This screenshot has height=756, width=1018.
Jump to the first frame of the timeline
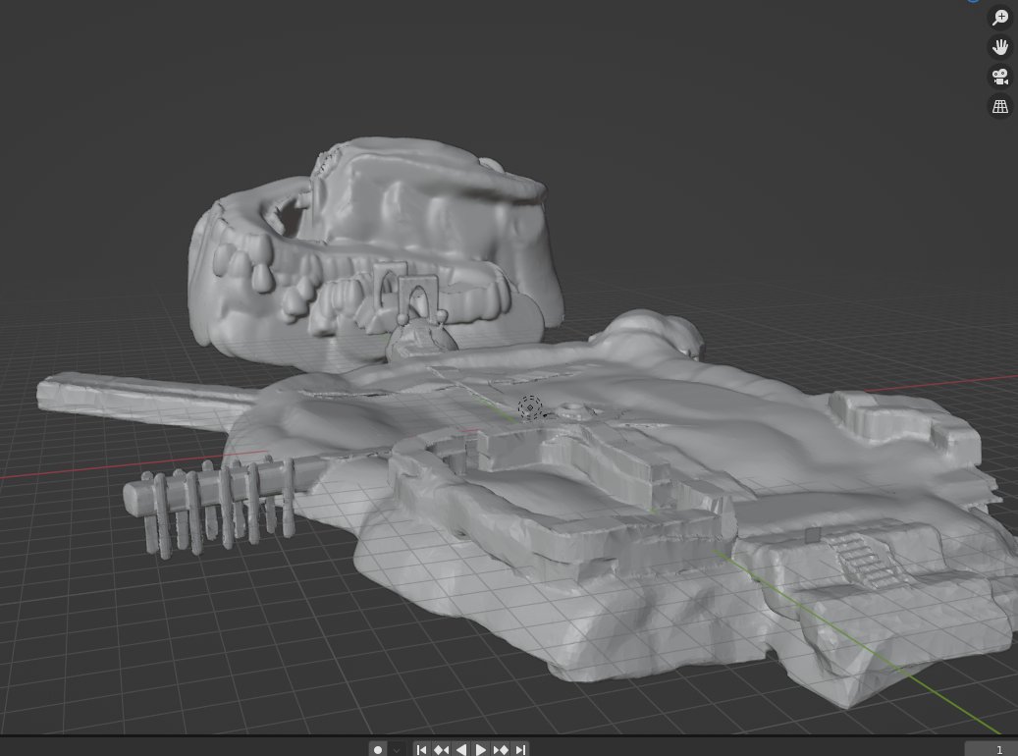[421, 749]
